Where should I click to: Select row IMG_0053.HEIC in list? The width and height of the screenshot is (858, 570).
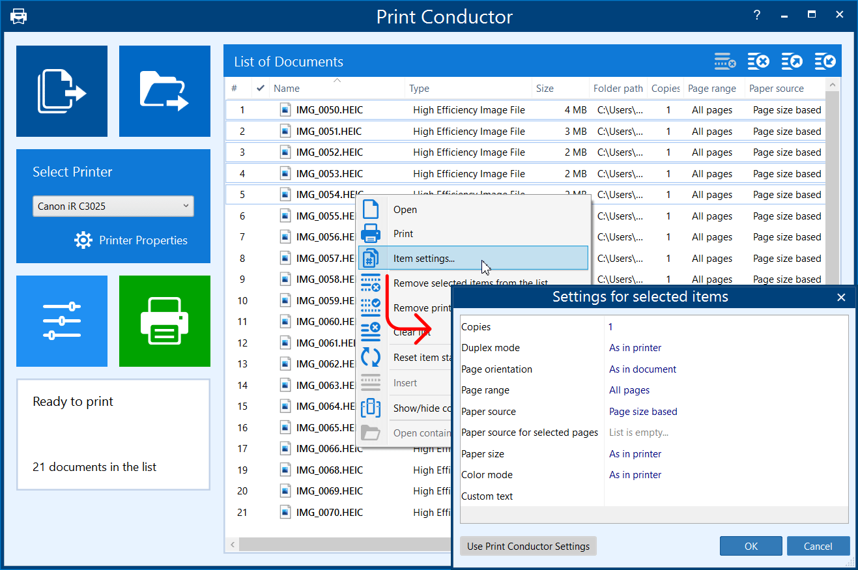click(525, 173)
